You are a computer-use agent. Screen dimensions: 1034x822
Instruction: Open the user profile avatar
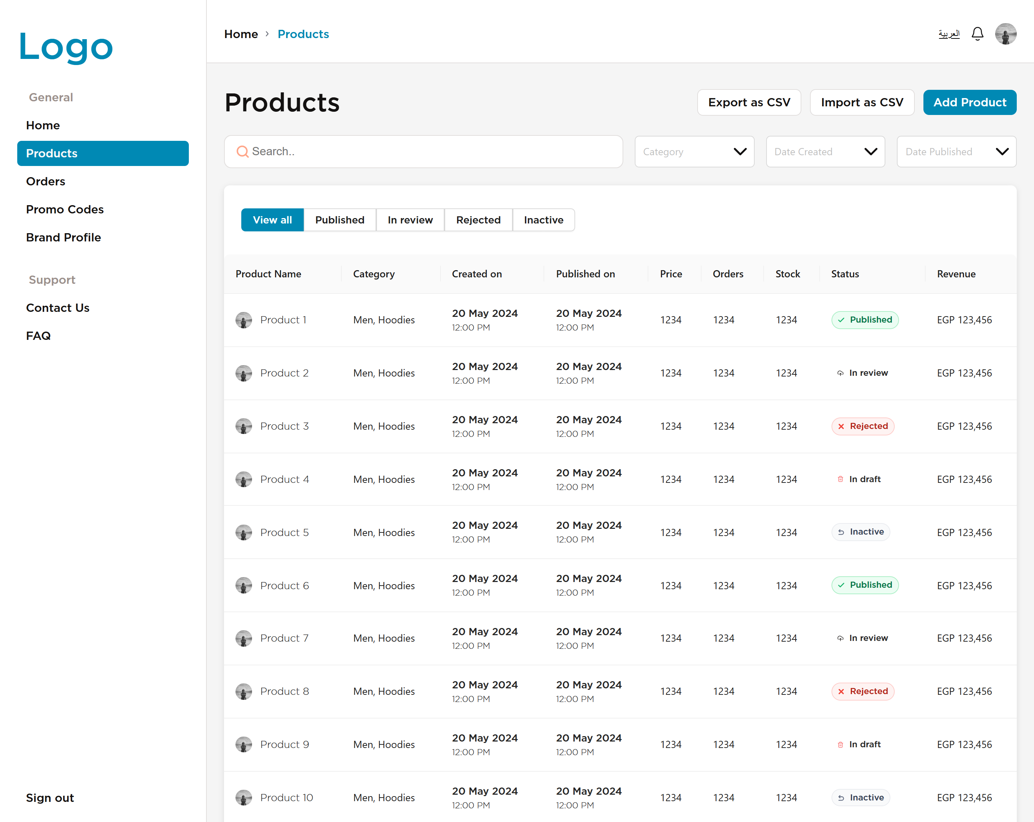(1005, 34)
